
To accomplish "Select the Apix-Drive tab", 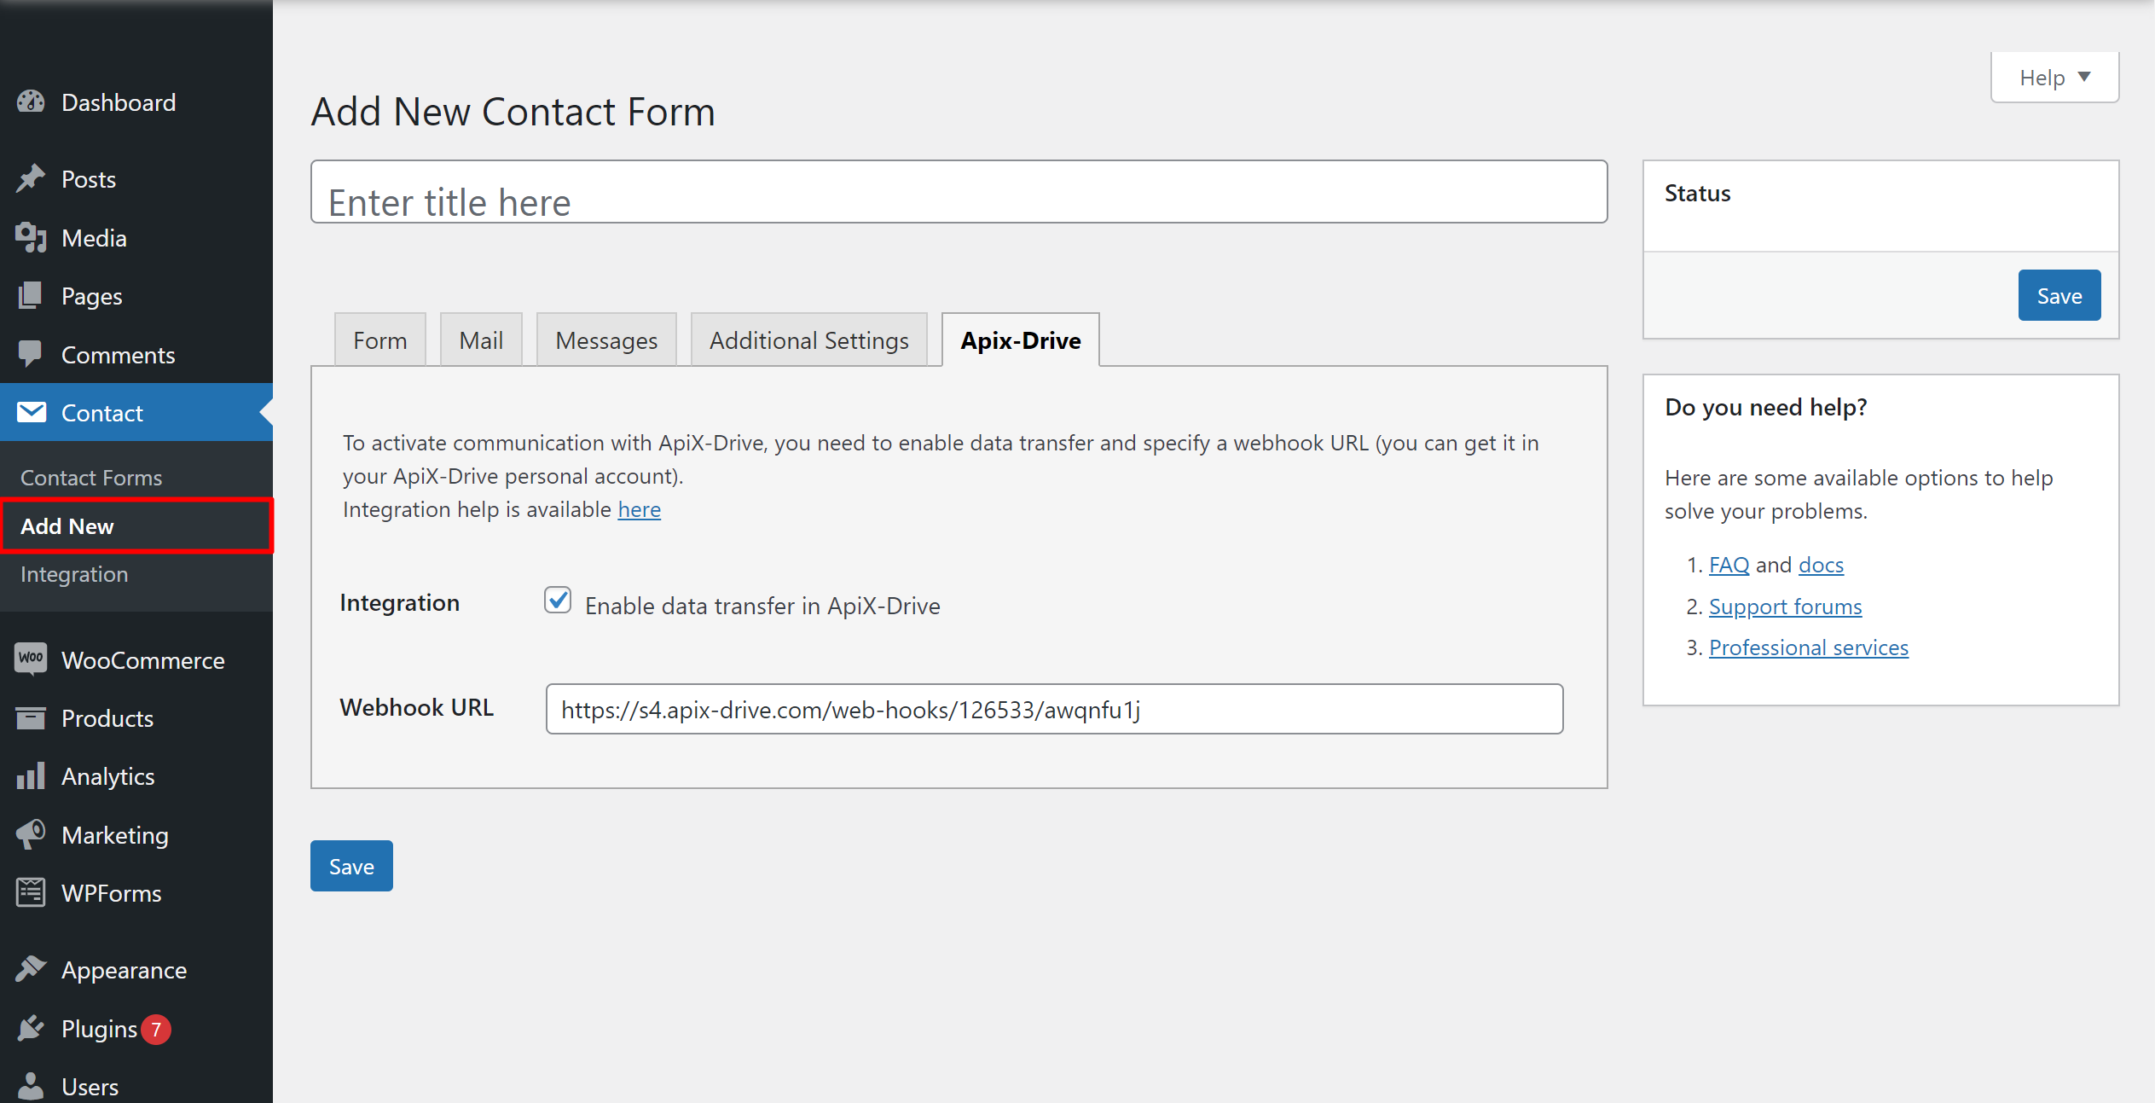I will pos(1022,339).
